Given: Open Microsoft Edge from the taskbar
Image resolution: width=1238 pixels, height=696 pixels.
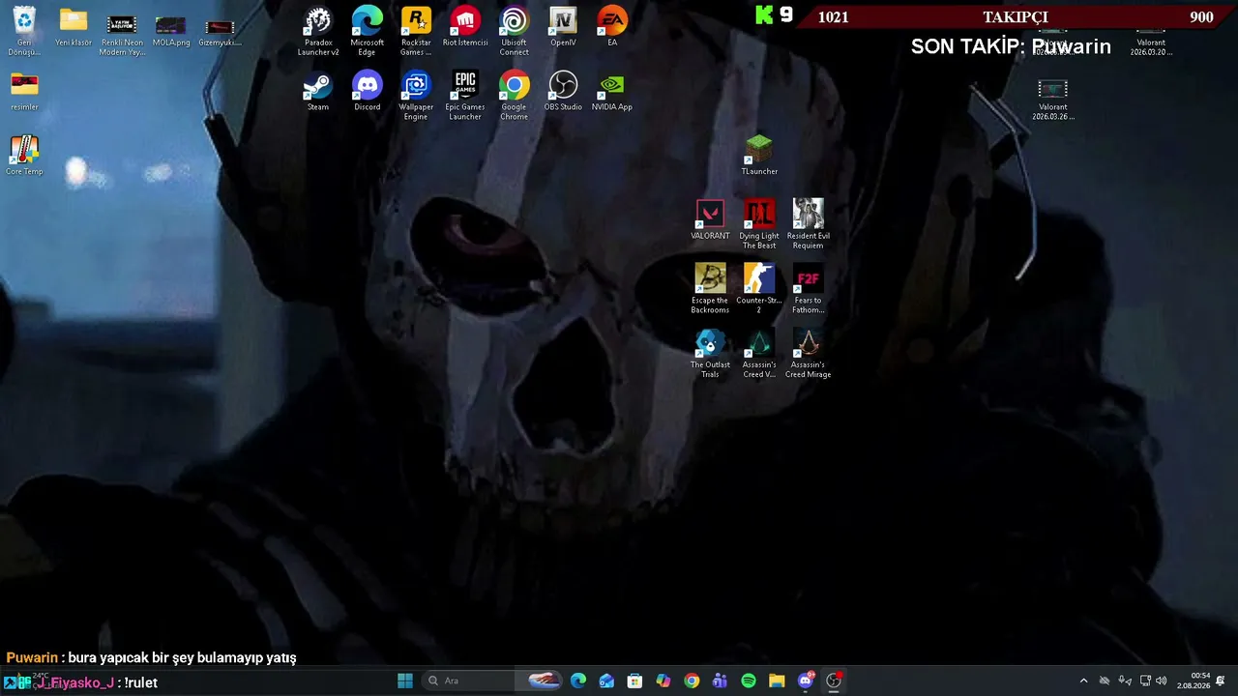Looking at the screenshot, I should [x=578, y=681].
